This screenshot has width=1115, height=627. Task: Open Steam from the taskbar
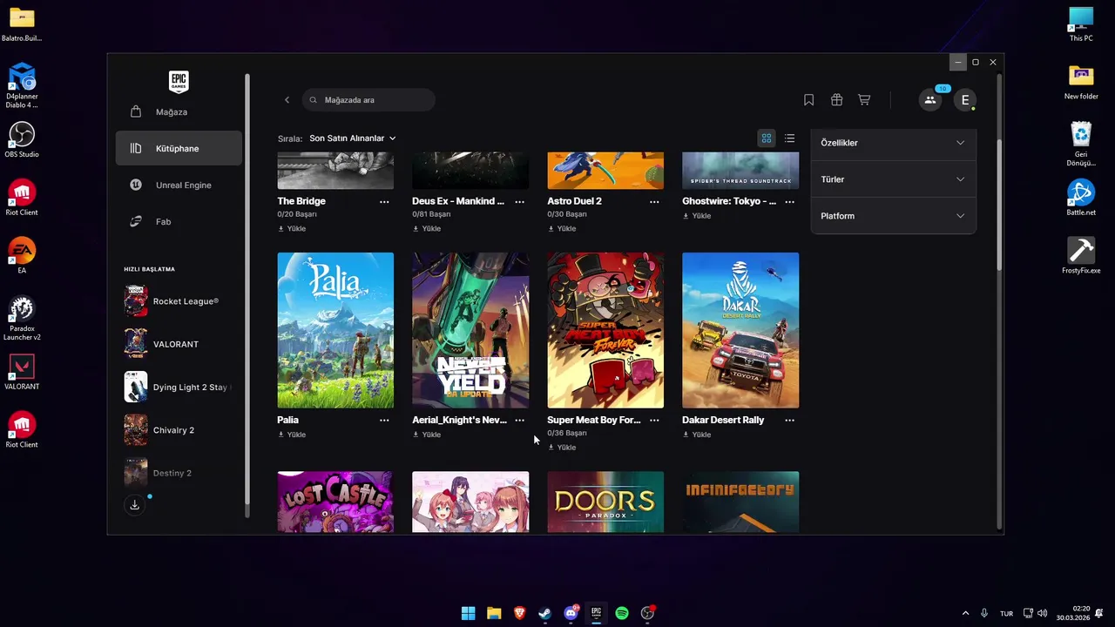pyautogui.click(x=545, y=613)
